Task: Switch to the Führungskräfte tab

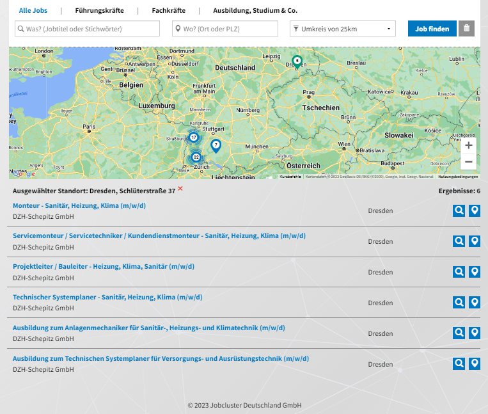Action: coord(99,11)
